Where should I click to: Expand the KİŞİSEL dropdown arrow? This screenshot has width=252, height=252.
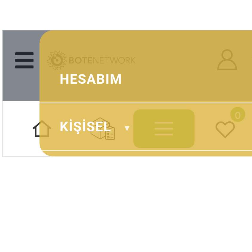coord(127,129)
